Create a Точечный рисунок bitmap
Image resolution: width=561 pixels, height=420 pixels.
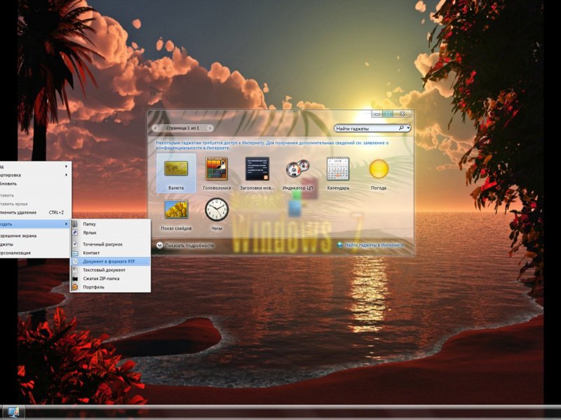point(111,244)
